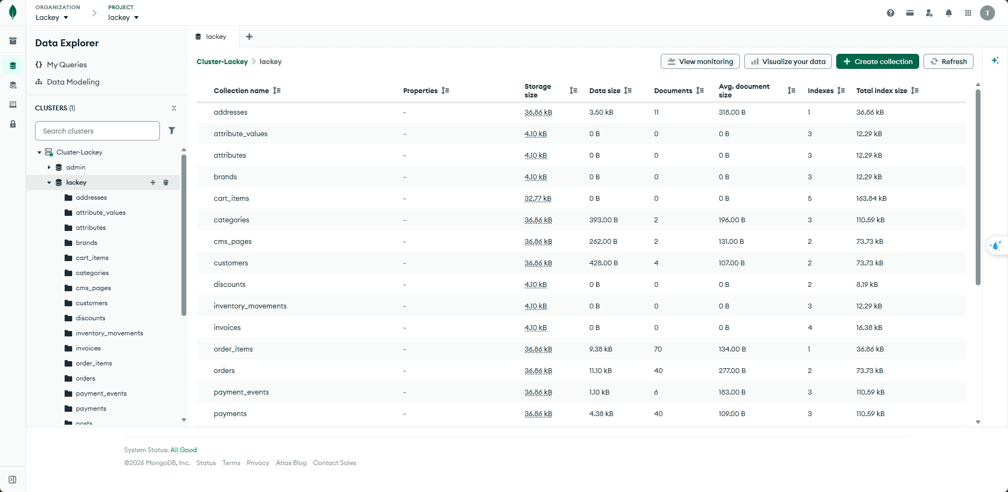1008x492 pixels.
Task: Open the AI sparkle assistant icon
Action: [996, 61]
